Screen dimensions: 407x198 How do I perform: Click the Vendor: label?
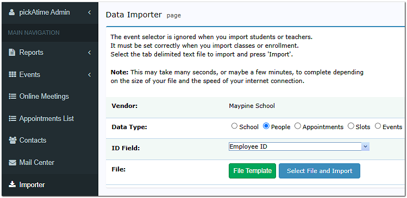(x=124, y=106)
